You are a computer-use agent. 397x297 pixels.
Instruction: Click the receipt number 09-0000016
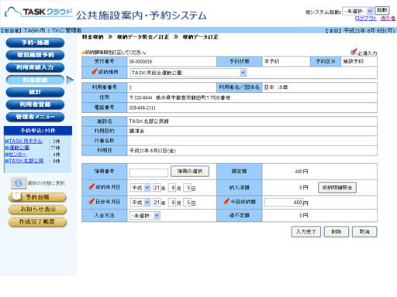140,62
